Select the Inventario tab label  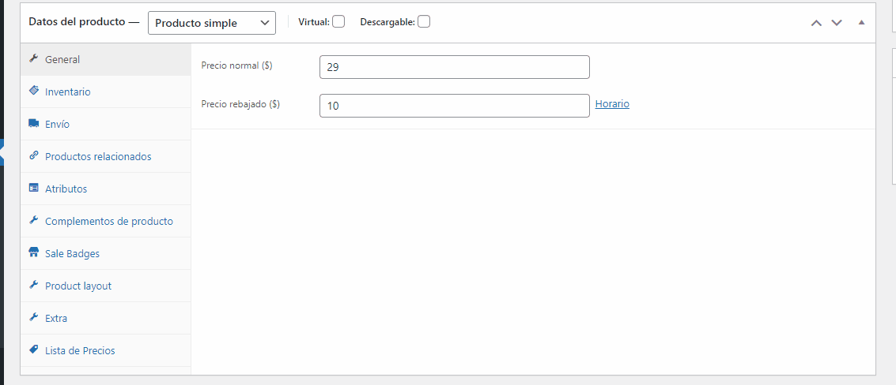(68, 92)
